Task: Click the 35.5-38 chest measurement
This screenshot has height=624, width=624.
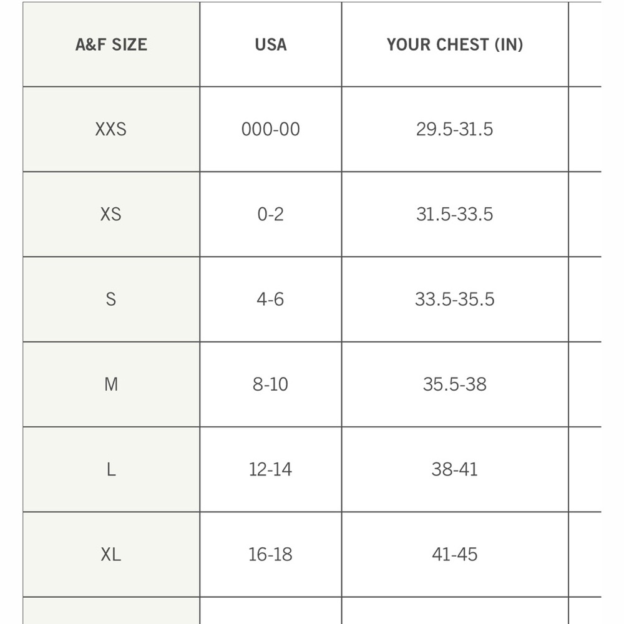Action: pos(455,384)
